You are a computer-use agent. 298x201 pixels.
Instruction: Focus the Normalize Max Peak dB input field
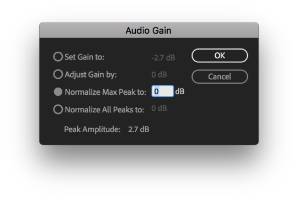162,91
